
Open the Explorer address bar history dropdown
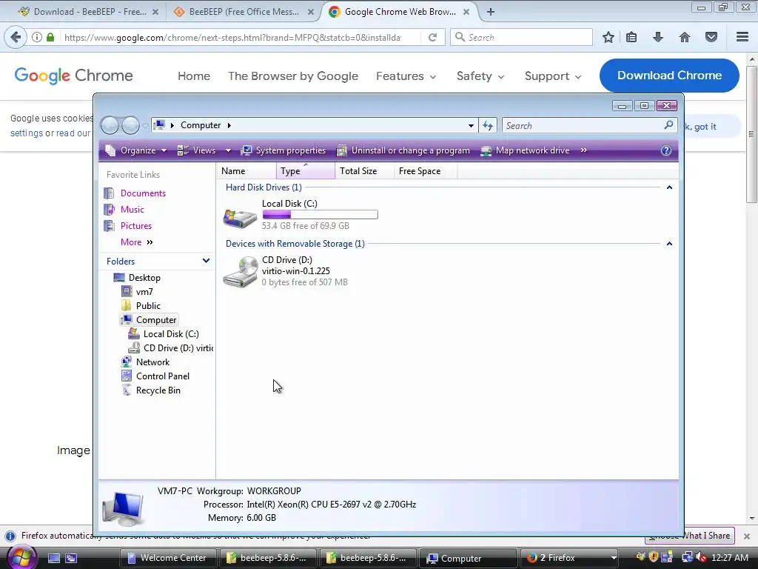tap(471, 126)
